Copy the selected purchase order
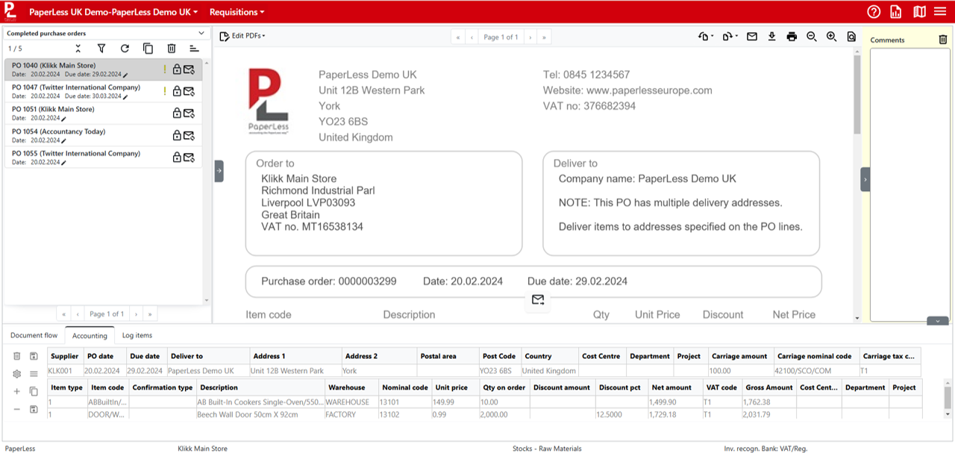This screenshot has height=453, width=955. [x=148, y=48]
